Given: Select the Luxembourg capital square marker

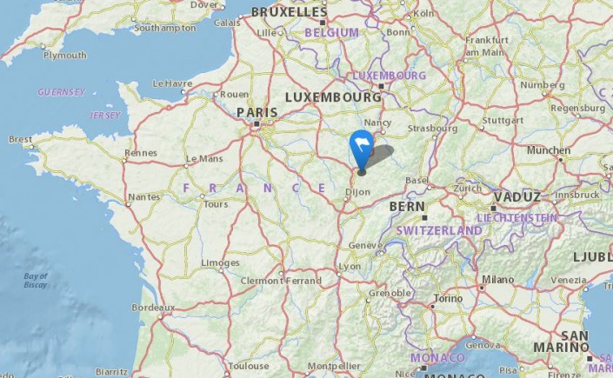Looking at the screenshot, I should click(x=381, y=86).
